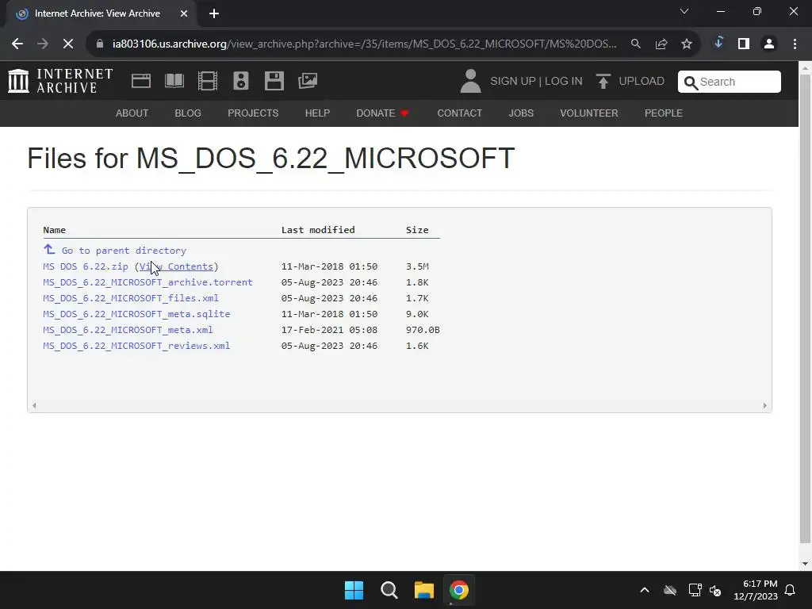Open the Chrome downloads icon
The width and height of the screenshot is (812, 609).
click(718, 43)
